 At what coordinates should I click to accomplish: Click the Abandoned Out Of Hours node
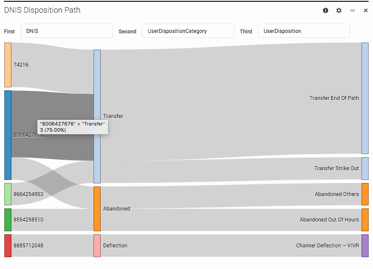[365, 219]
